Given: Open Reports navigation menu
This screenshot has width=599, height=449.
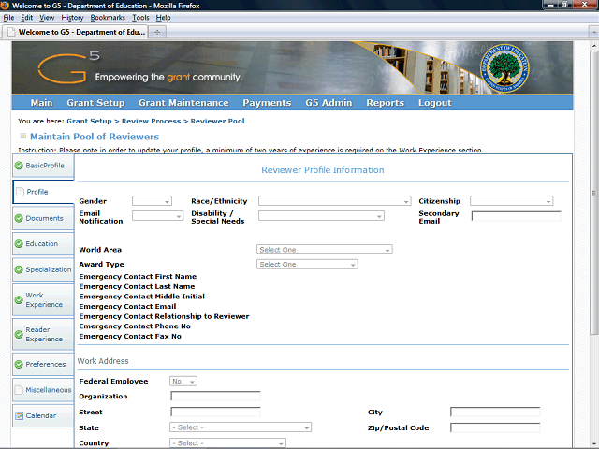Looking at the screenshot, I should pos(385,103).
